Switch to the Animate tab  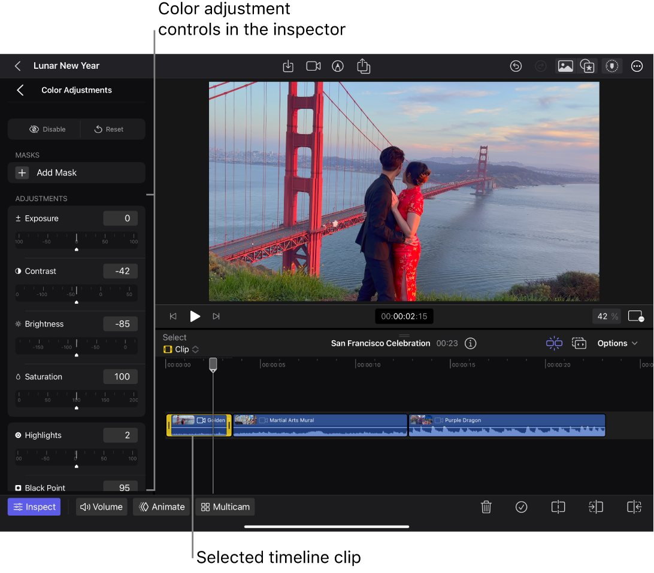tap(161, 507)
